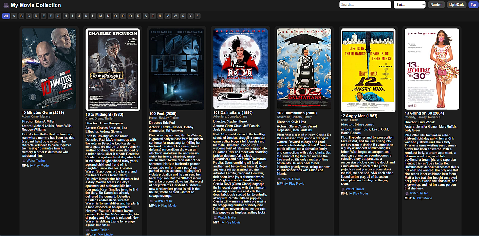
Task: Filter movies by letter G
Action: (58, 16)
